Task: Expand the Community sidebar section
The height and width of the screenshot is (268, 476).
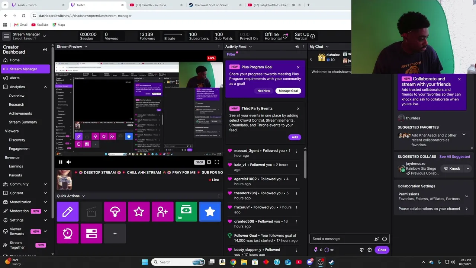Action: (x=45, y=184)
